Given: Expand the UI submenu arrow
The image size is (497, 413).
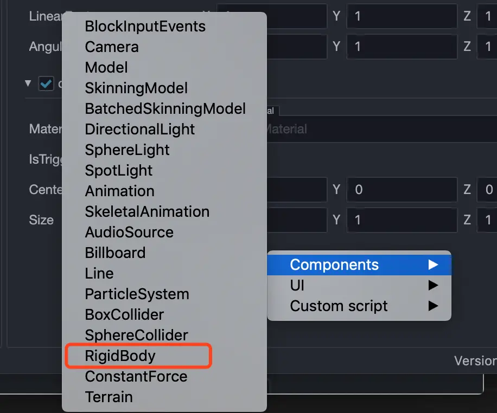Looking at the screenshot, I should [433, 285].
